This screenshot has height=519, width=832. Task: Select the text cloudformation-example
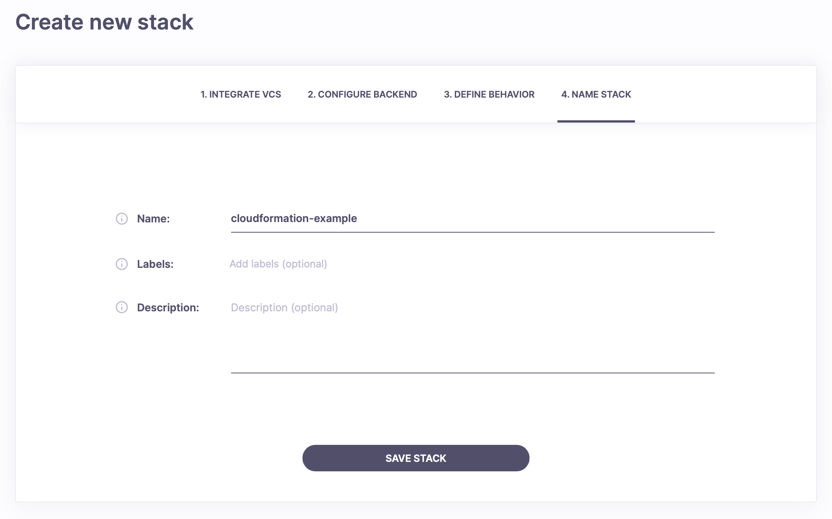click(294, 218)
